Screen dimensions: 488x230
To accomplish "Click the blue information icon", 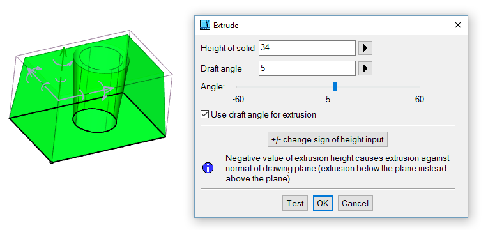I will (x=208, y=168).
